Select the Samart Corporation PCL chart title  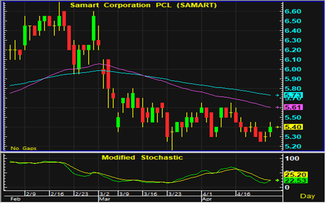(x=137, y=5)
